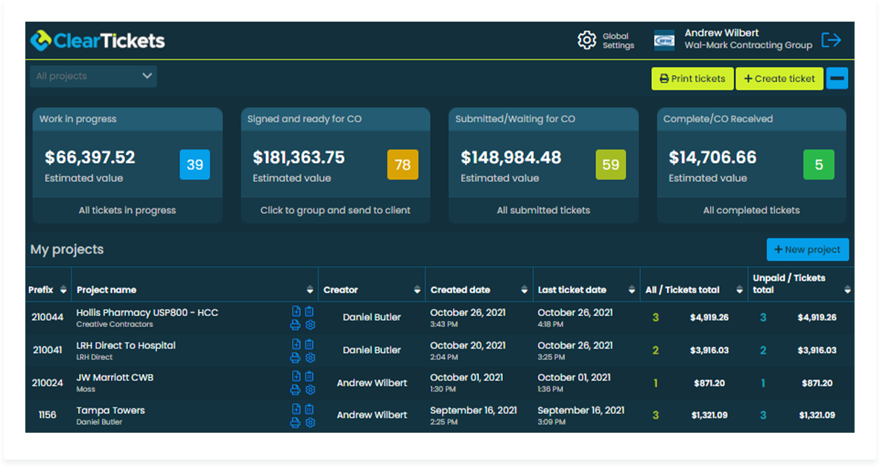This screenshot has height=467, width=880.
Task: Open settings gear for Tampa Towers project
Action: point(311,422)
